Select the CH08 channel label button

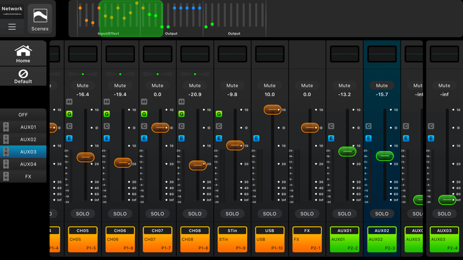click(195, 240)
